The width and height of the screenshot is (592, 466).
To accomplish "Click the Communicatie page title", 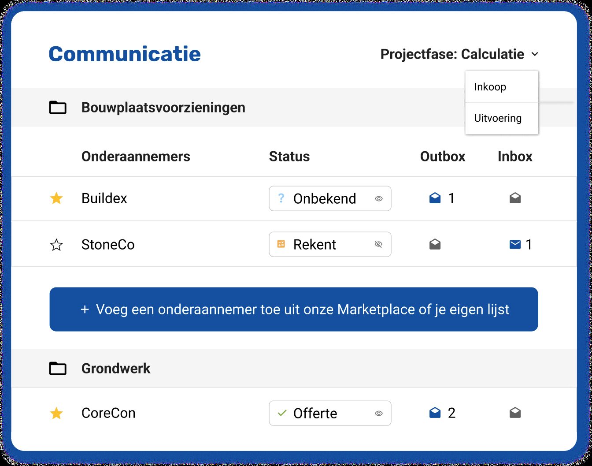I will 125,54.
